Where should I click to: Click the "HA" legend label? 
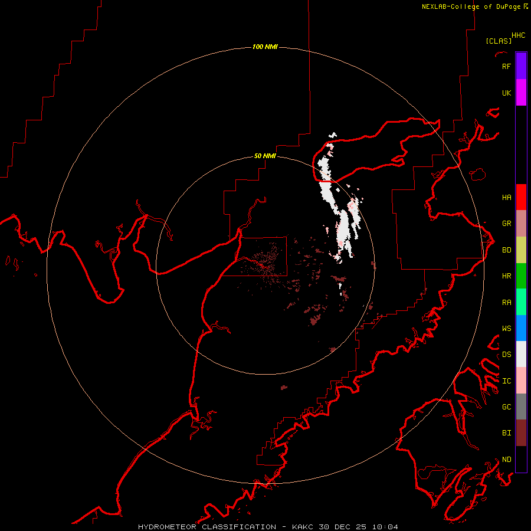point(506,198)
